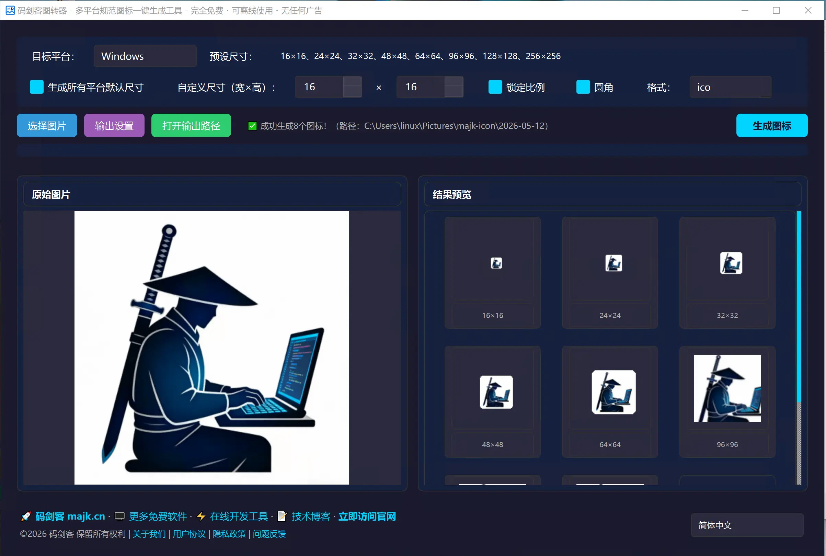Close the 码剑客图转器 window
Viewport: 826px width, 556px height.
(x=808, y=10)
